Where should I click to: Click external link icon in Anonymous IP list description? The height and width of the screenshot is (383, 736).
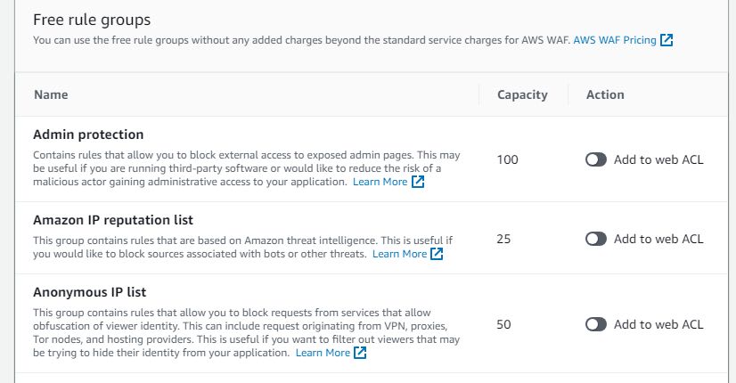[x=360, y=353]
